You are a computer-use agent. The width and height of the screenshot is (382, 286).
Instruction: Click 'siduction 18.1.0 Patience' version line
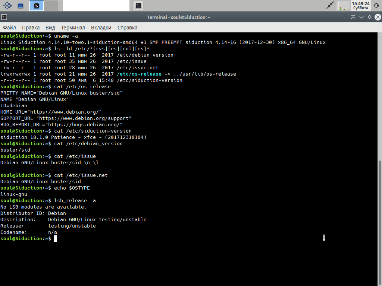73,137
